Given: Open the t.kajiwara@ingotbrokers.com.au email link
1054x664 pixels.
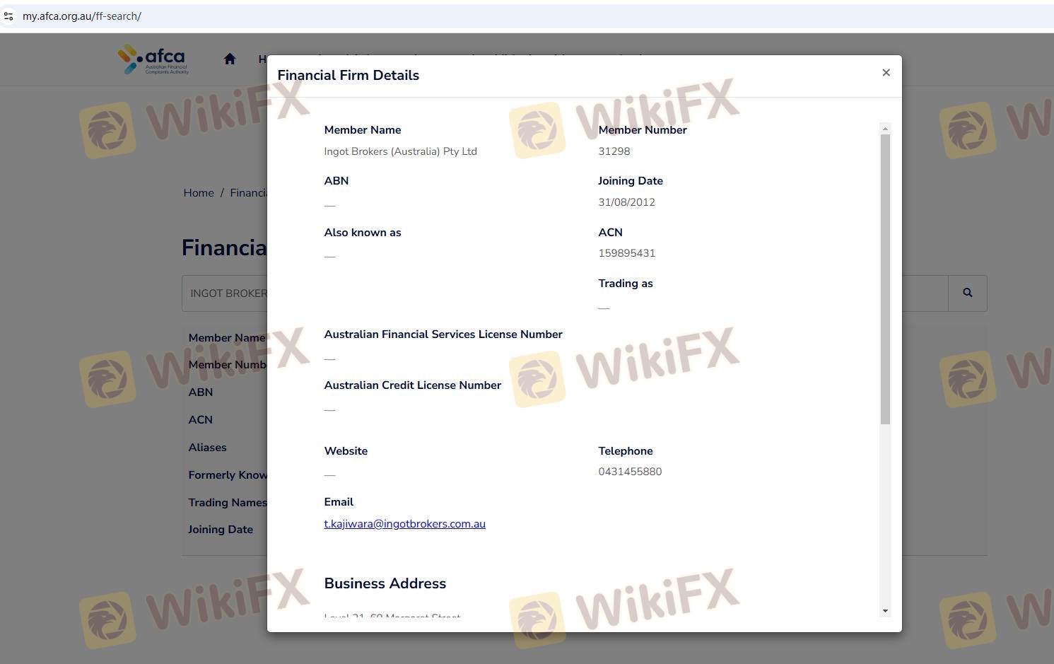Looking at the screenshot, I should tap(404, 524).
